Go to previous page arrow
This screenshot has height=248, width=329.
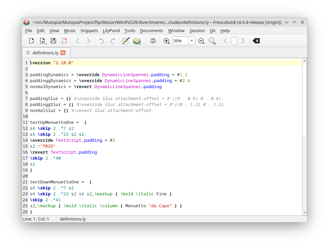pyautogui.click(x=225, y=41)
